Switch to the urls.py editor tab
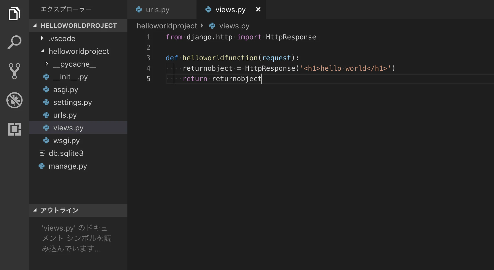The image size is (494, 270). click(162, 10)
